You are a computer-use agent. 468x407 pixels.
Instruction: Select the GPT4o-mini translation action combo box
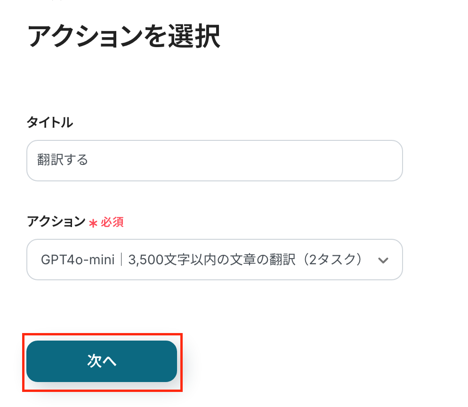point(214,260)
